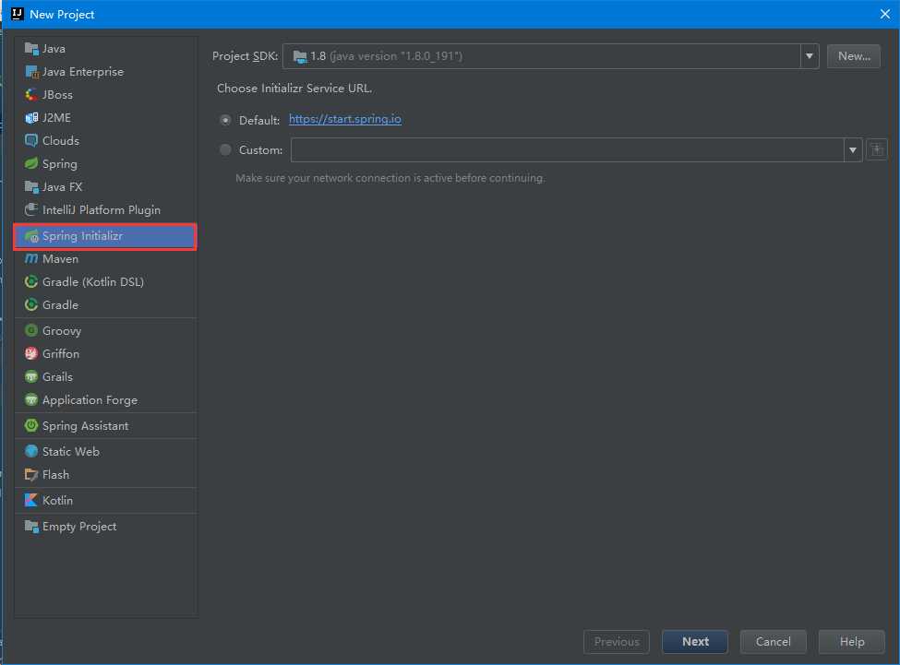Select the Empty Project icon
This screenshot has width=900, height=665.
point(31,527)
